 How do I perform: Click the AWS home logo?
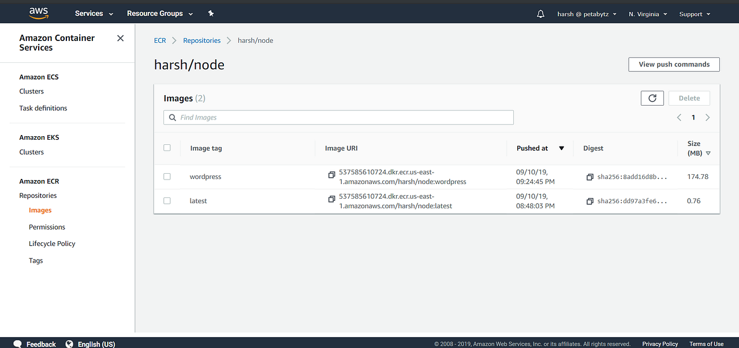(x=38, y=12)
